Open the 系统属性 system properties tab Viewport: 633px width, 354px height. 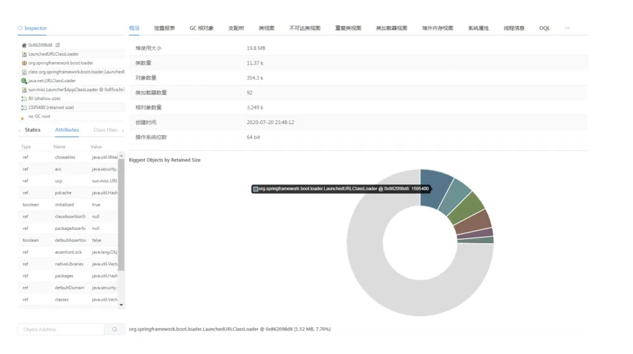[x=479, y=28]
